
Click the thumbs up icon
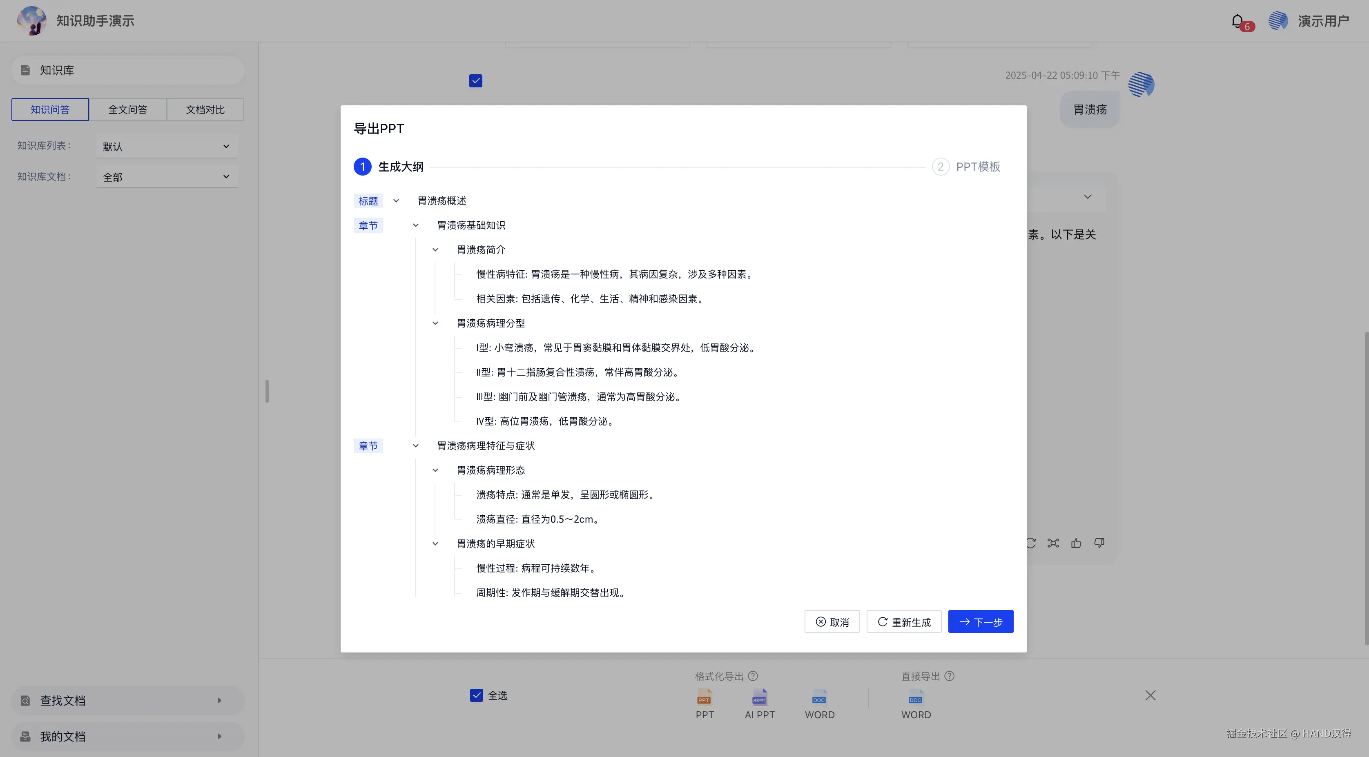1076,543
